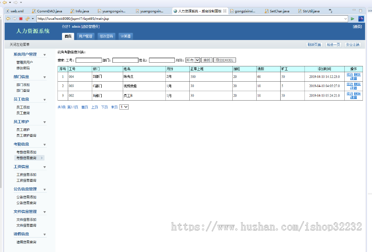The width and height of the screenshot is (372, 252).
Task: Click the green Go arrow beside URL
Action: point(353,19)
